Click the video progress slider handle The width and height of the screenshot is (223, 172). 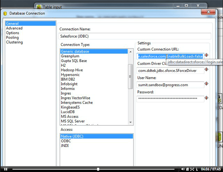tap(98, 169)
